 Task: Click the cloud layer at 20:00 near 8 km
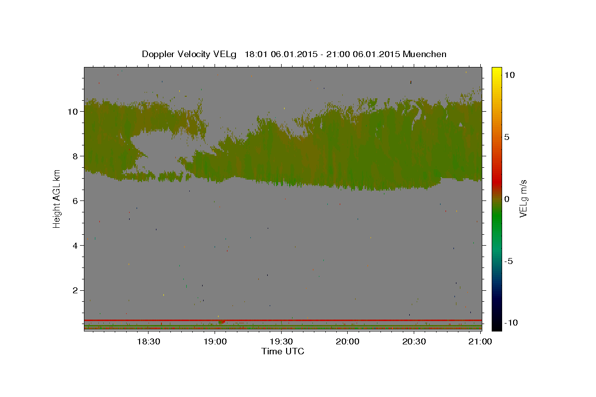pyautogui.click(x=348, y=156)
